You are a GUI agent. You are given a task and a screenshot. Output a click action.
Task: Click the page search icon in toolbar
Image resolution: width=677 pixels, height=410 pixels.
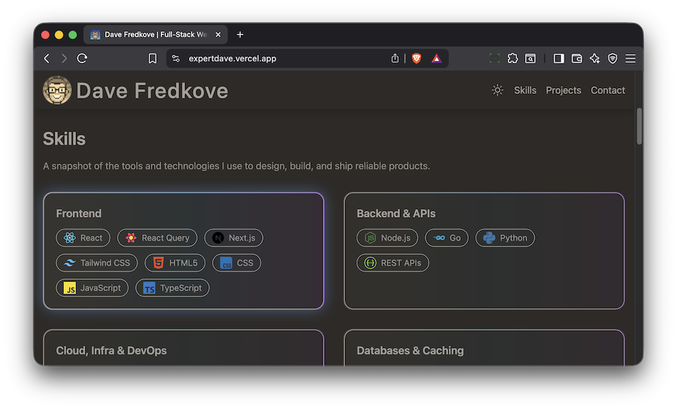530,58
